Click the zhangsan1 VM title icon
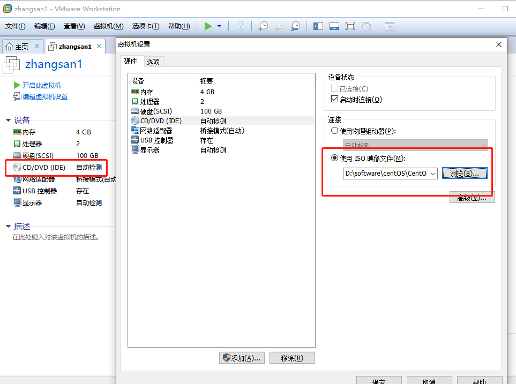 11,64
